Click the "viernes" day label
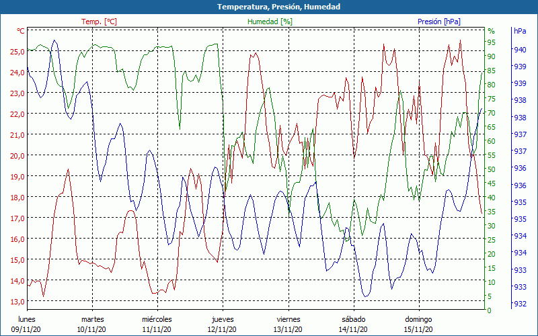Image resolution: width=538 pixels, height=336 pixels. (x=289, y=319)
